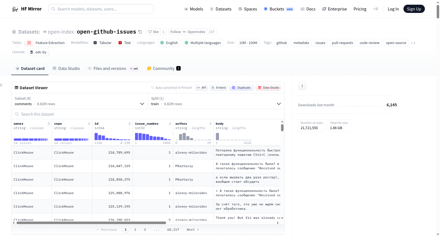Image resolution: width=440 pixels, height=237 pixels.
Task: Select the Text modality tag
Action: 125,43
